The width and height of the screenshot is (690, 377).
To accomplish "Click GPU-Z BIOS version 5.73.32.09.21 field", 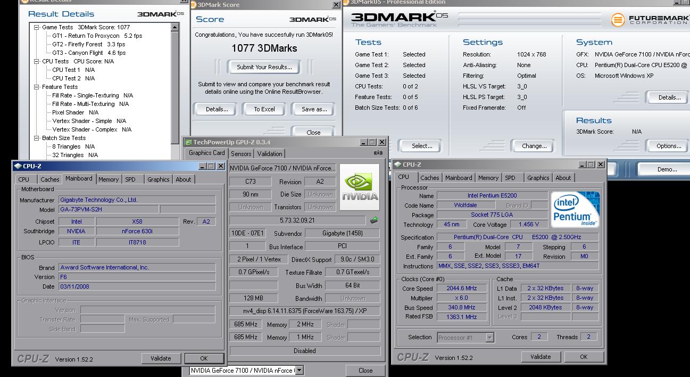I will click(297, 220).
